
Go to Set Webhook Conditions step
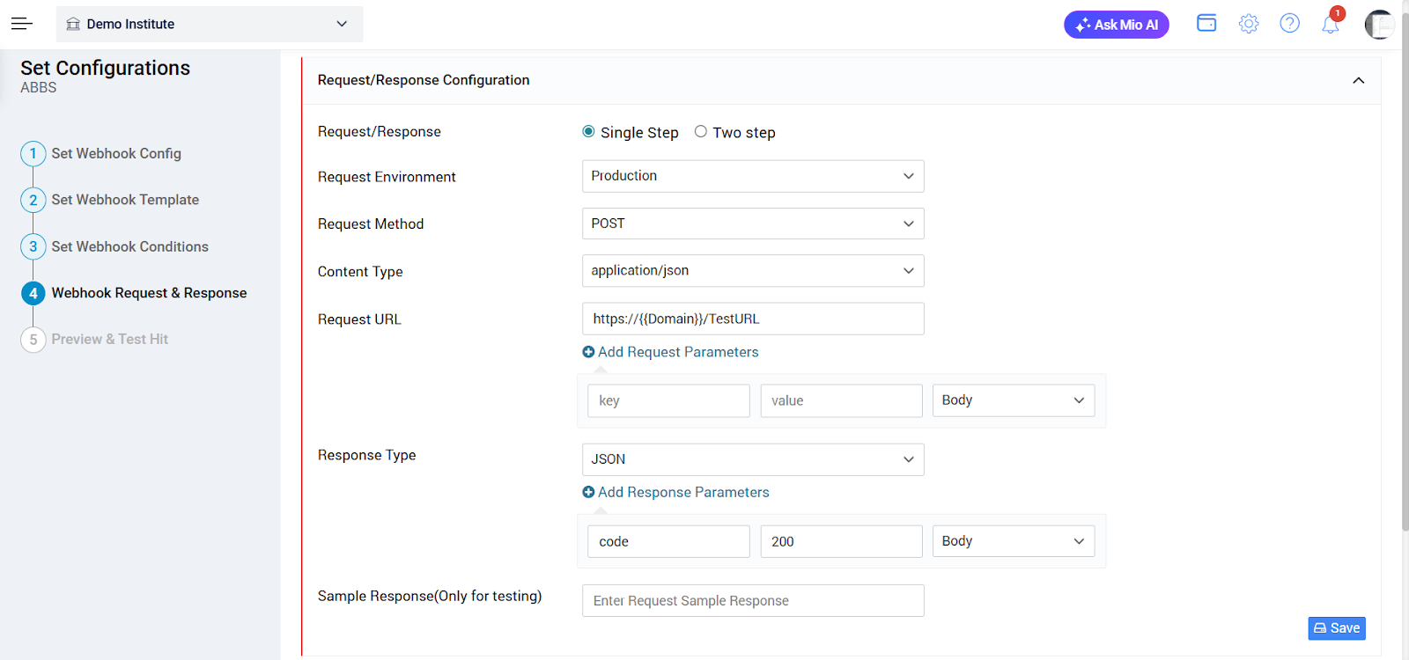(129, 246)
